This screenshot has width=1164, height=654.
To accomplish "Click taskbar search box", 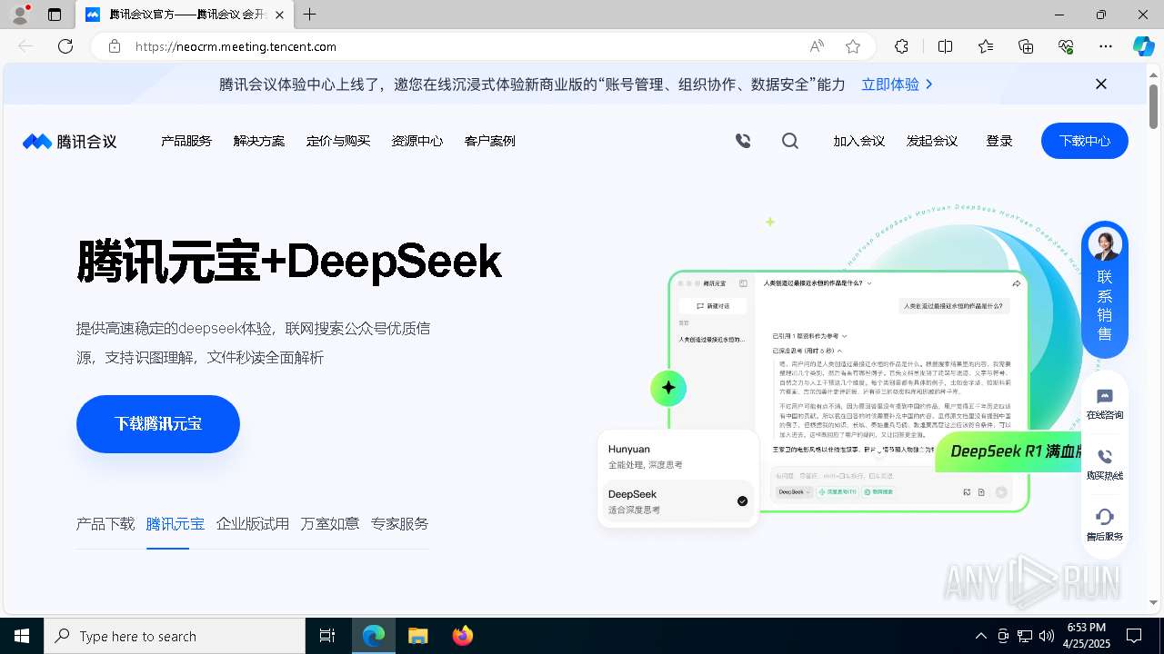I will (175, 636).
